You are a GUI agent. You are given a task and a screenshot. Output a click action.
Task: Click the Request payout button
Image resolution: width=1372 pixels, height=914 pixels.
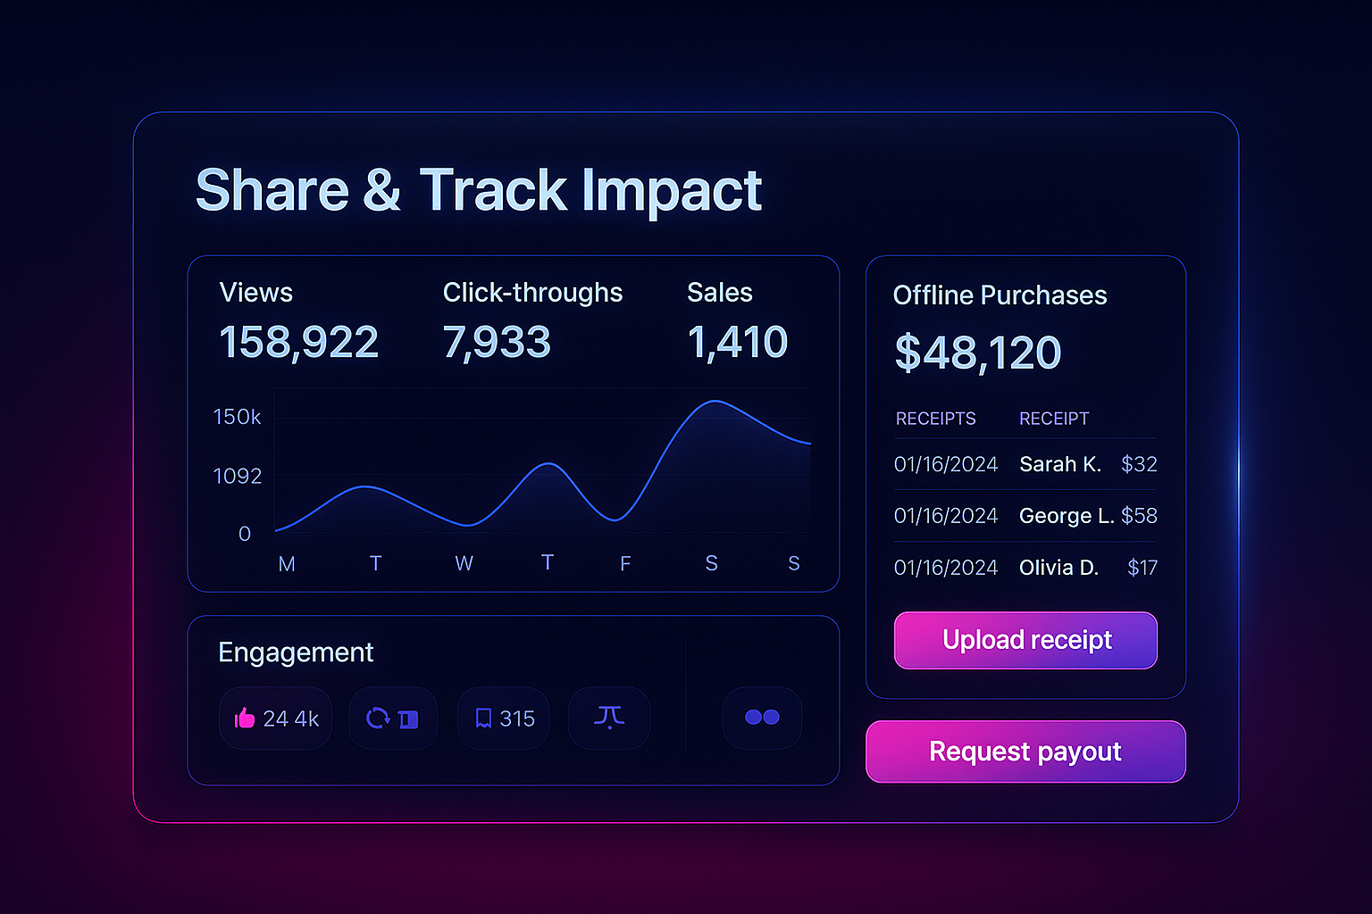[x=1025, y=752]
